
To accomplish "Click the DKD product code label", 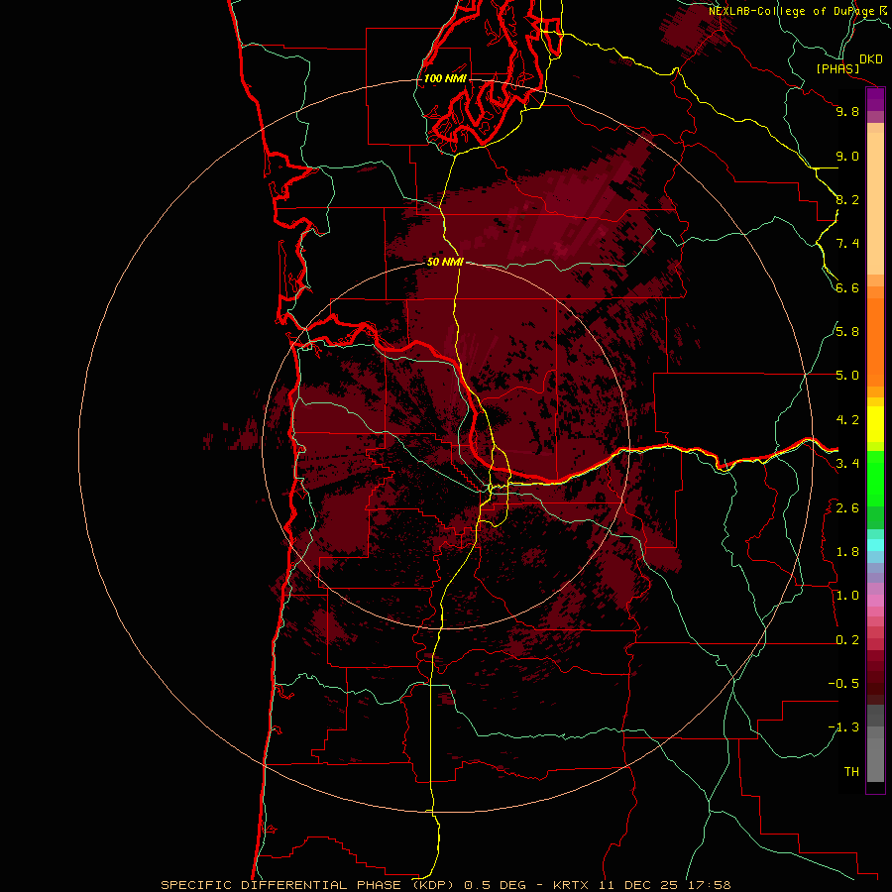I will [870, 58].
